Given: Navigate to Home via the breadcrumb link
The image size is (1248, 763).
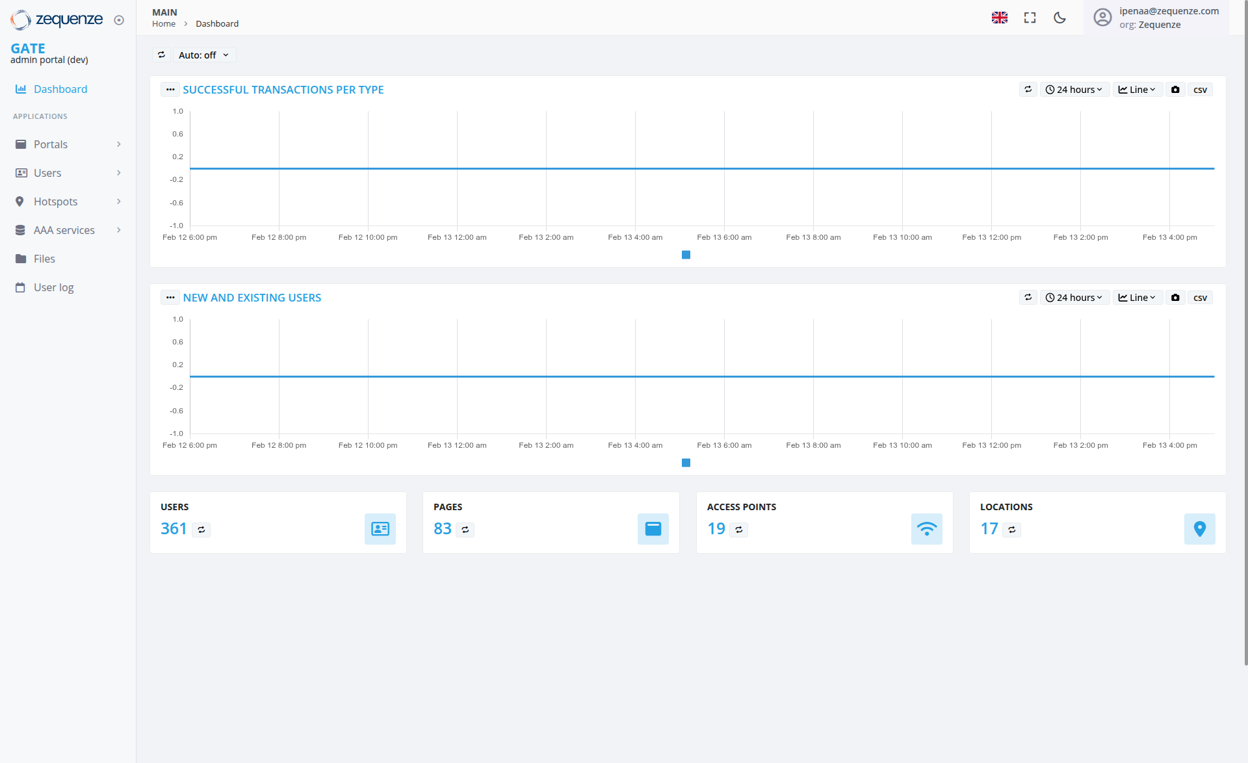Looking at the screenshot, I should pos(163,23).
